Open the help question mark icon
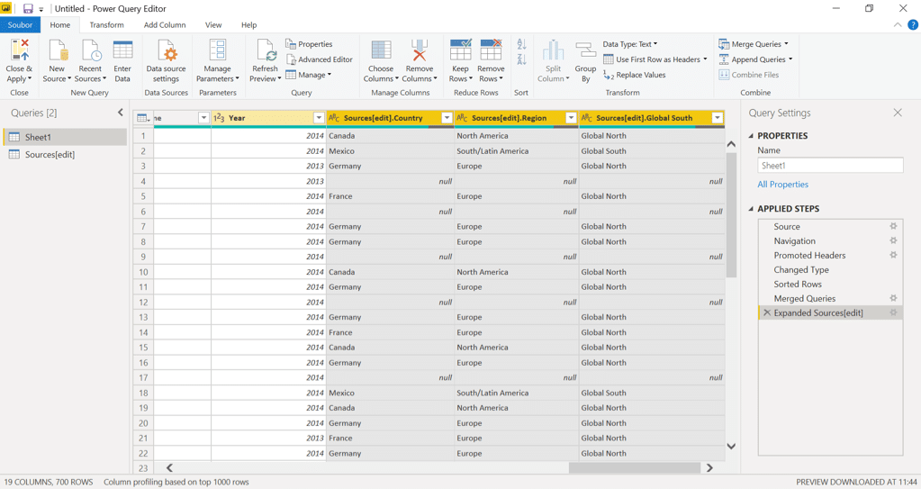This screenshot has height=489, width=921. click(x=913, y=24)
